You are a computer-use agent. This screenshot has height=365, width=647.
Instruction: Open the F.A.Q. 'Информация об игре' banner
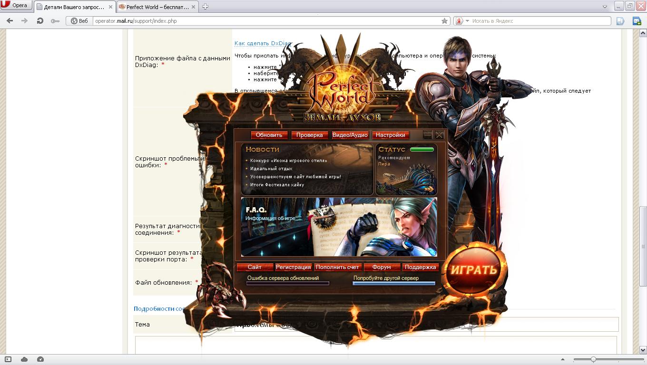339,227
